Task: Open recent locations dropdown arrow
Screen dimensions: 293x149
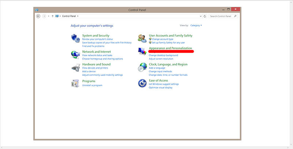Action: [49, 16]
